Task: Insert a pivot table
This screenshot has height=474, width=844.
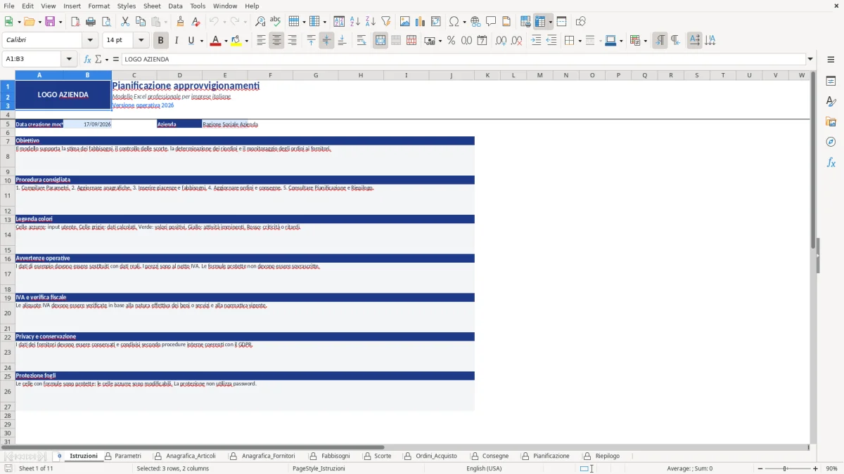Action: [436, 22]
